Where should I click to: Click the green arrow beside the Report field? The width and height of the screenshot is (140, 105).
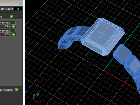coord(12,17)
